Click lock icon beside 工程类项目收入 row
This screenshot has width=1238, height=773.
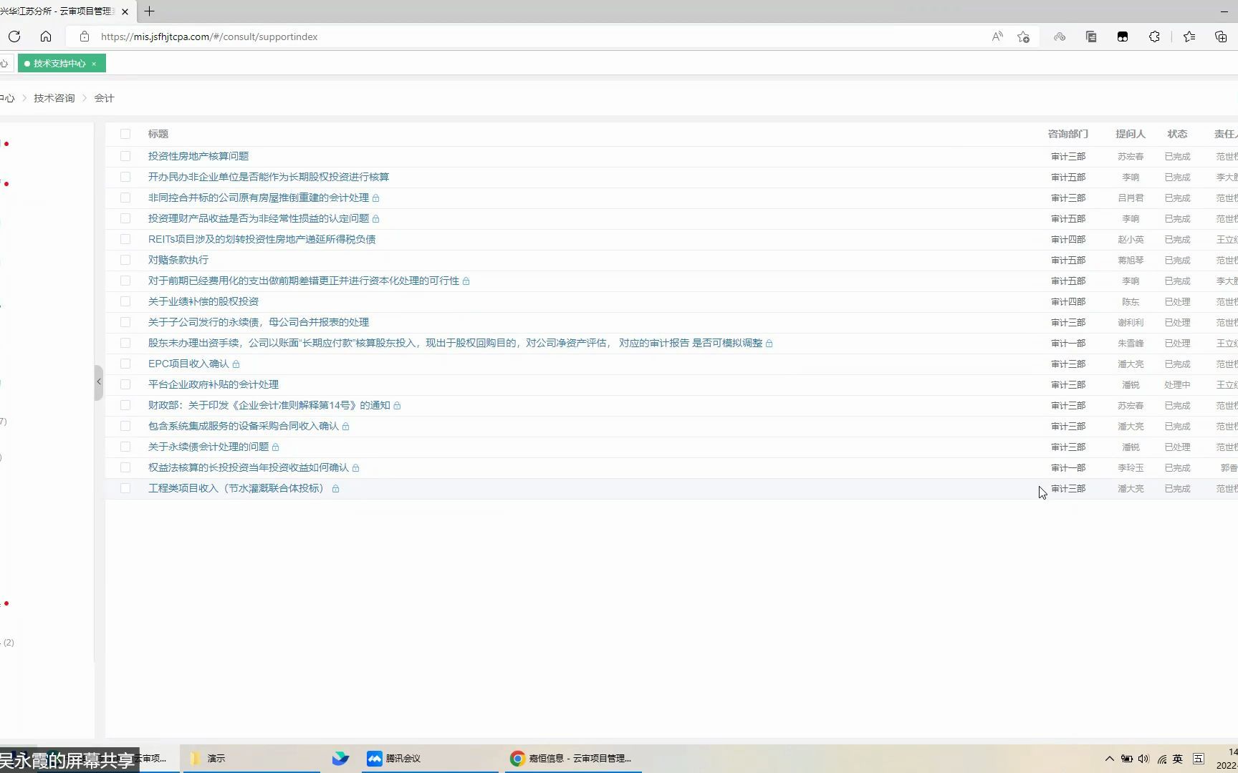coord(335,489)
